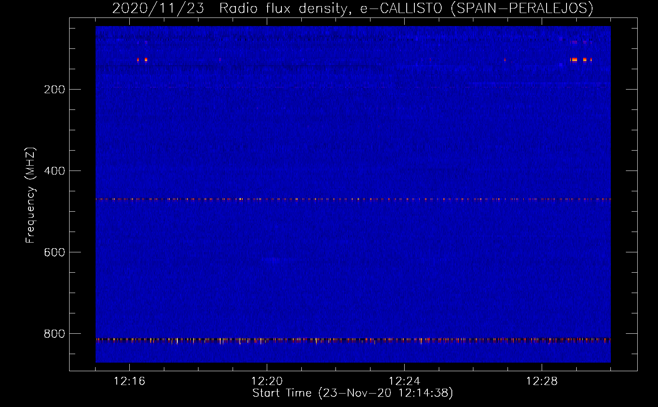
Task: Click the 12:20 time tick label
Action: click(x=267, y=381)
